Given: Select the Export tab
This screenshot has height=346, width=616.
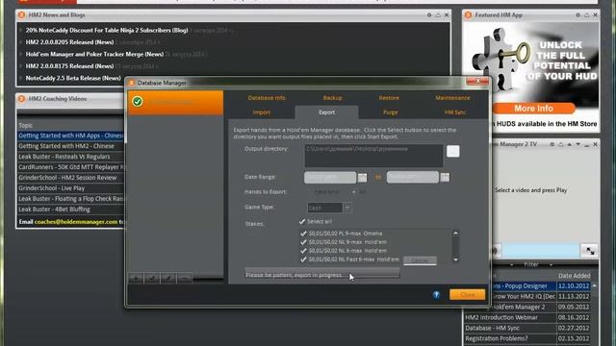Looking at the screenshot, I should coord(327,112).
